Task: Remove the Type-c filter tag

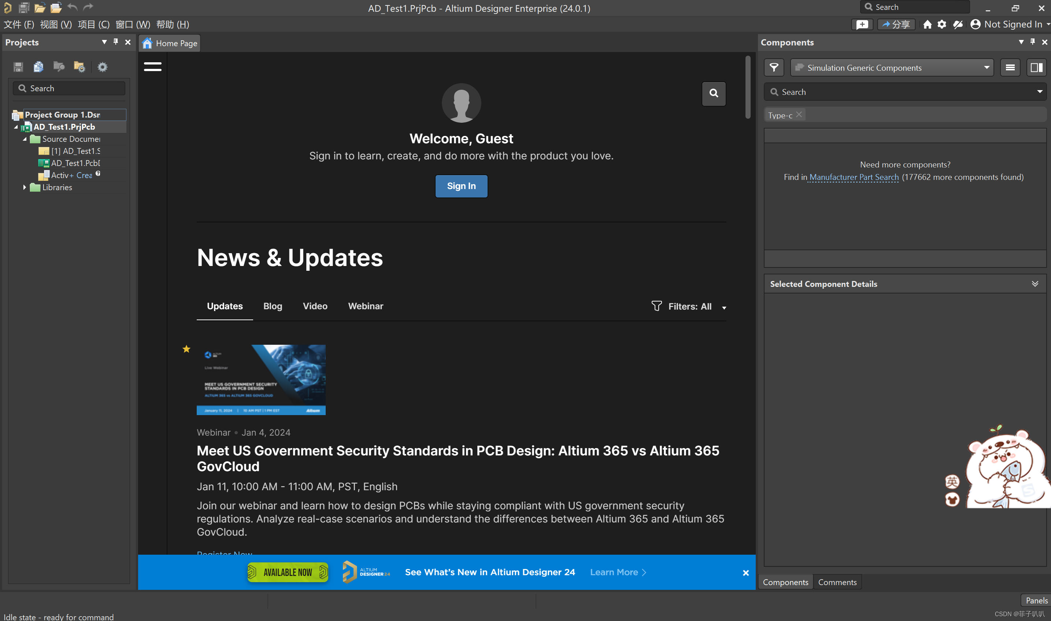Action: (799, 115)
